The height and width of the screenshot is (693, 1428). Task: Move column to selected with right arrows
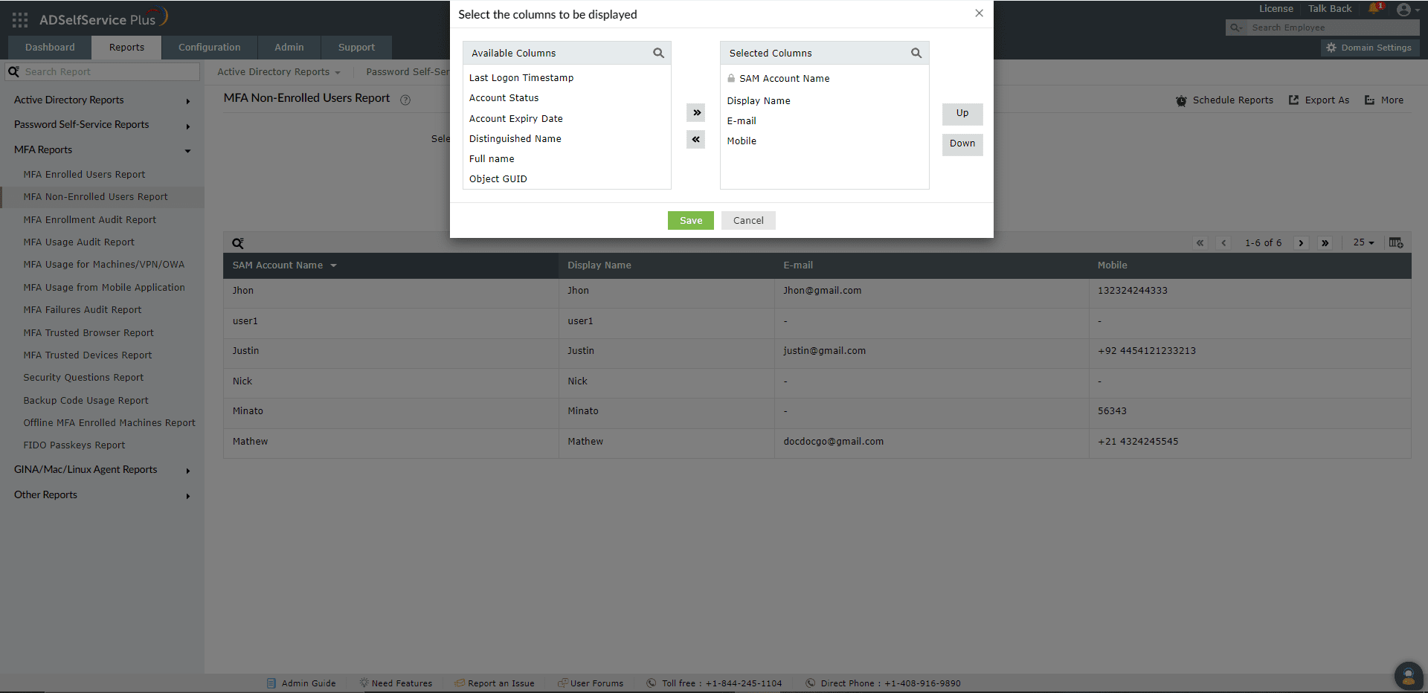coord(696,112)
